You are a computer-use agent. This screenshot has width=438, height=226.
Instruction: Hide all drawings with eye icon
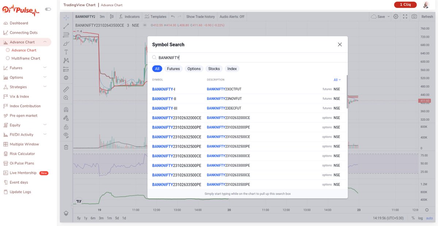point(66,135)
